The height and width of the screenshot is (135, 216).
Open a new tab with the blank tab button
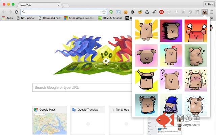66,5
